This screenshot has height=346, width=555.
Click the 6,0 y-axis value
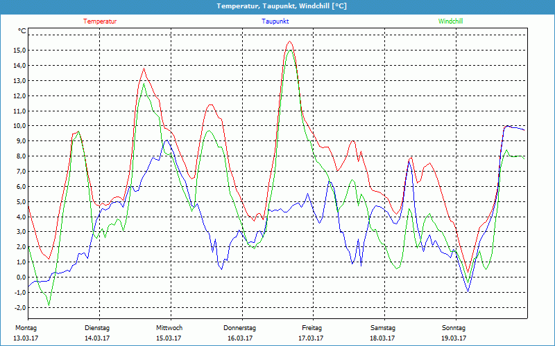pos(22,186)
